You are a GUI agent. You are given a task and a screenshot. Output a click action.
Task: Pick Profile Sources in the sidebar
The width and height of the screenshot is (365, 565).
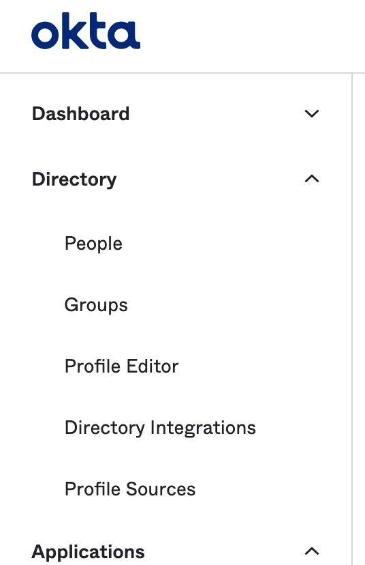click(130, 489)
